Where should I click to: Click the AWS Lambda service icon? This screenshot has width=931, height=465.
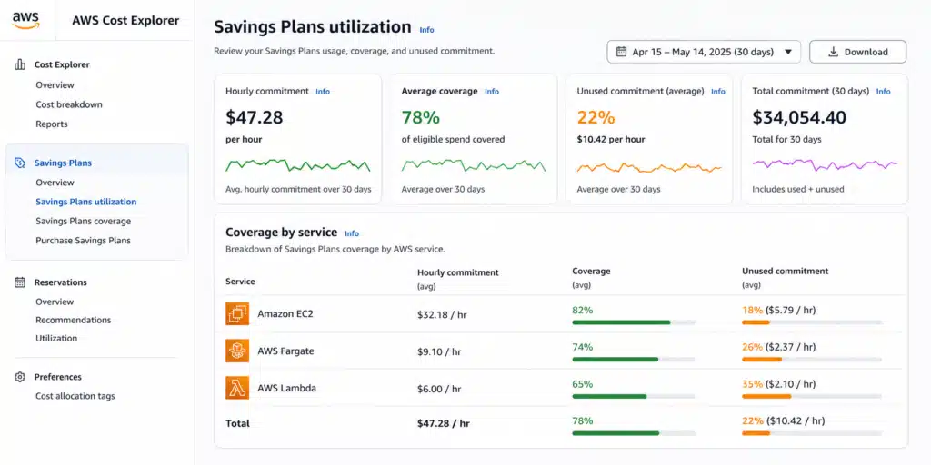click(x=237, y=388)
